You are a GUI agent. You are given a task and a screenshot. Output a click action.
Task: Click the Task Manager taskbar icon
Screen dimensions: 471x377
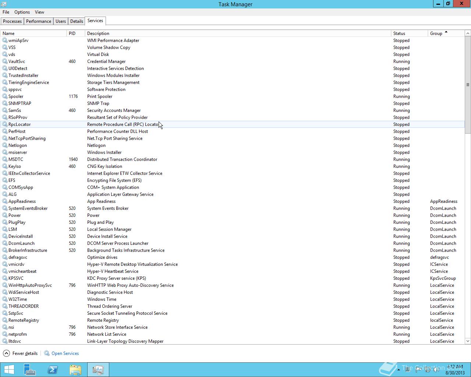pos(98,370)
